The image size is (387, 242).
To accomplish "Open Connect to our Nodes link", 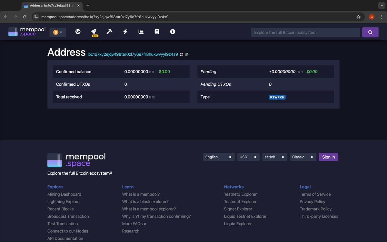I will click(x=68, y=231).
